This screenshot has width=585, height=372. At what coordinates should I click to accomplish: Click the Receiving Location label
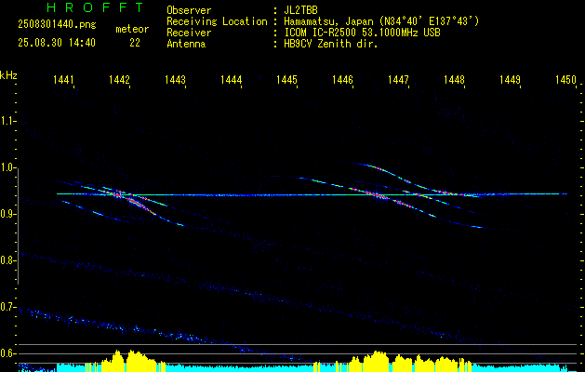pos(217,21)
